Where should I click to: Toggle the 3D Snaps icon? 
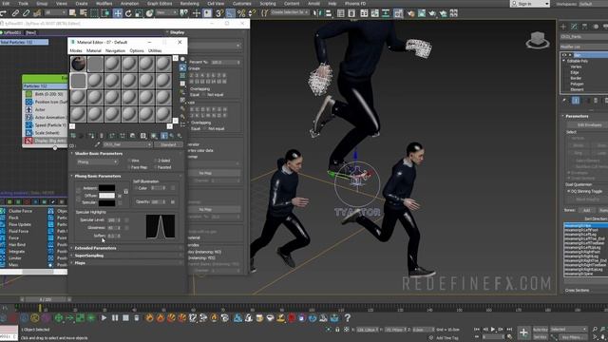[219, 13]
